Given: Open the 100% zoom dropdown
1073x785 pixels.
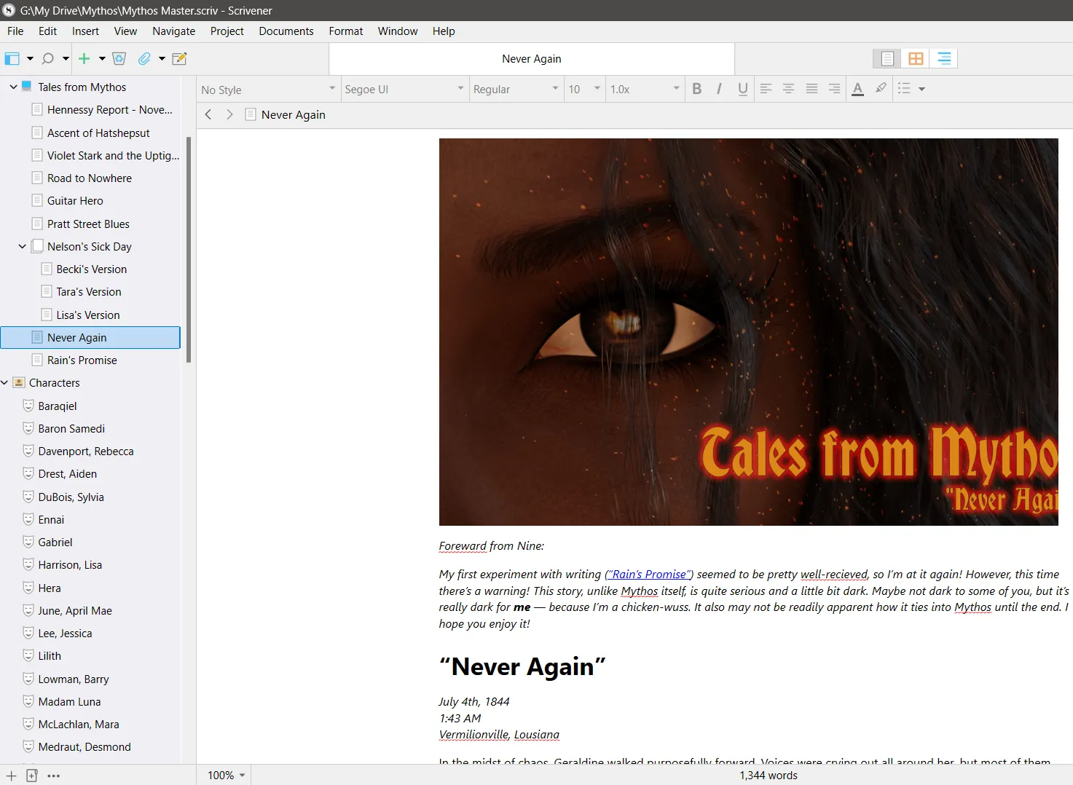Looking at the screenshot, I should tap(226, 776).
